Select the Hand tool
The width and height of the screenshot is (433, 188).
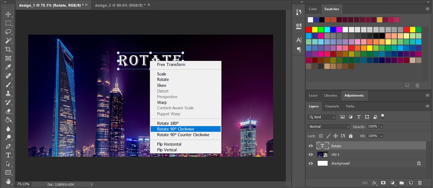(8, 182)
